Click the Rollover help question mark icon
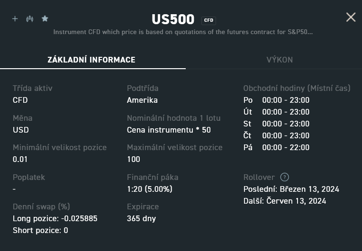 284,177
